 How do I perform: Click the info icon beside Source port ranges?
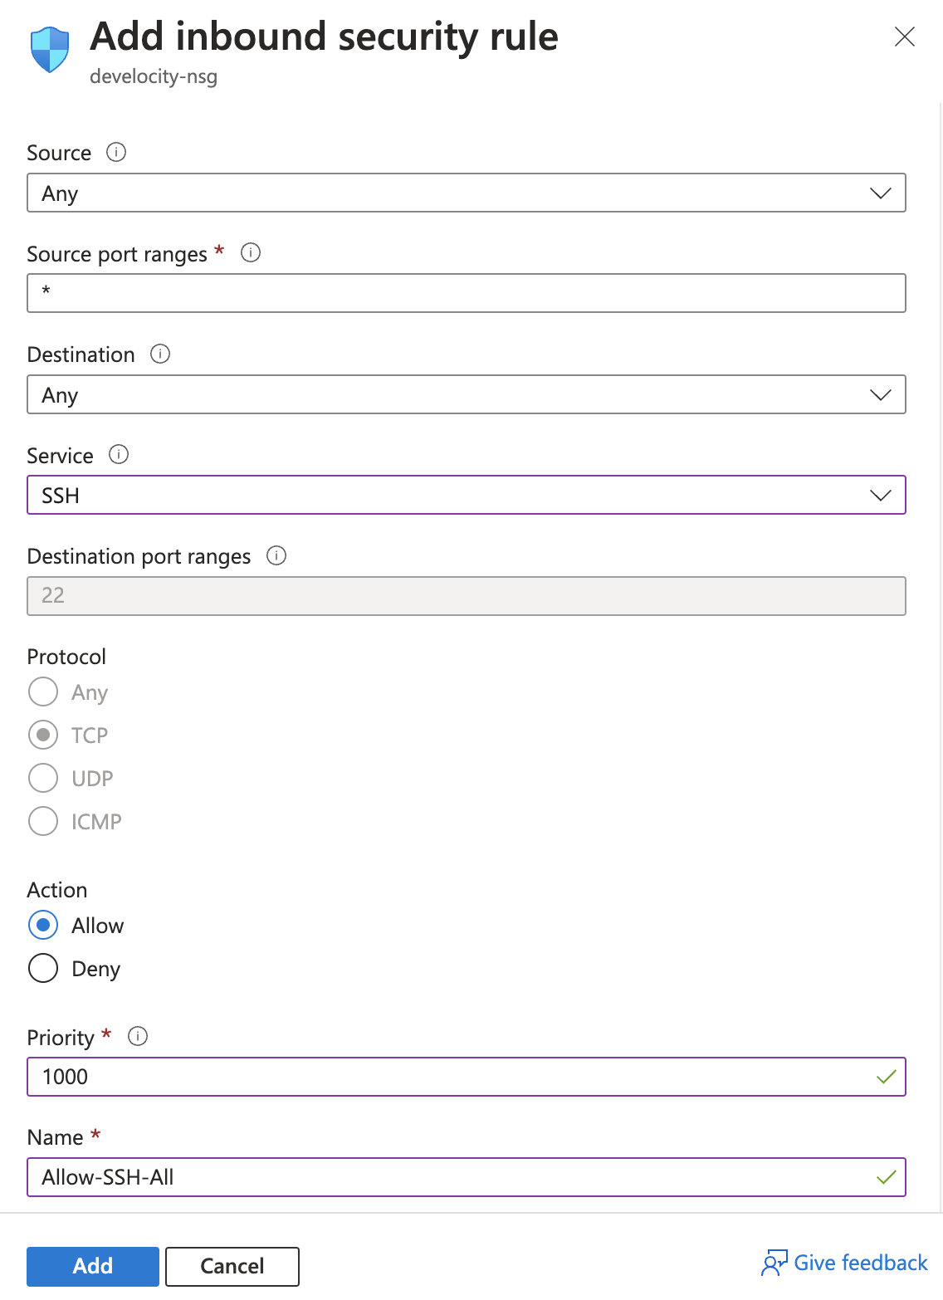(x=251, y=252)
